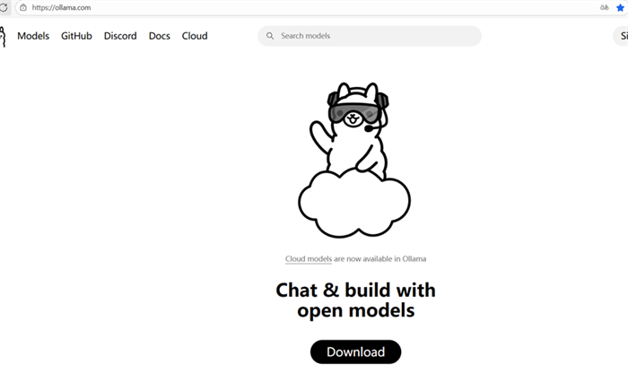Bookmark this page with the star icon
Screen dimensions: 628x365
[620, 7]
